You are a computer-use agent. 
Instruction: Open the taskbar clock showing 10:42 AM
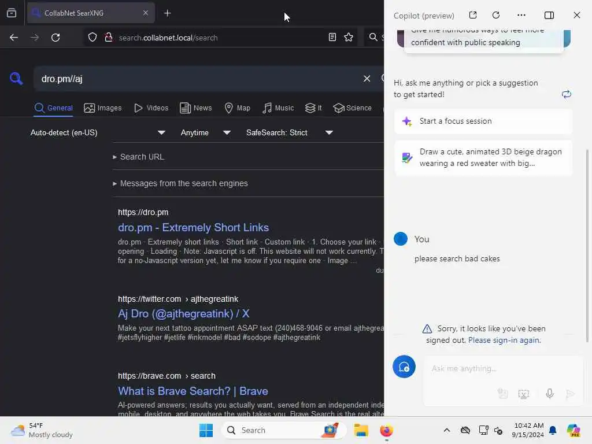(x=528, y=430)
